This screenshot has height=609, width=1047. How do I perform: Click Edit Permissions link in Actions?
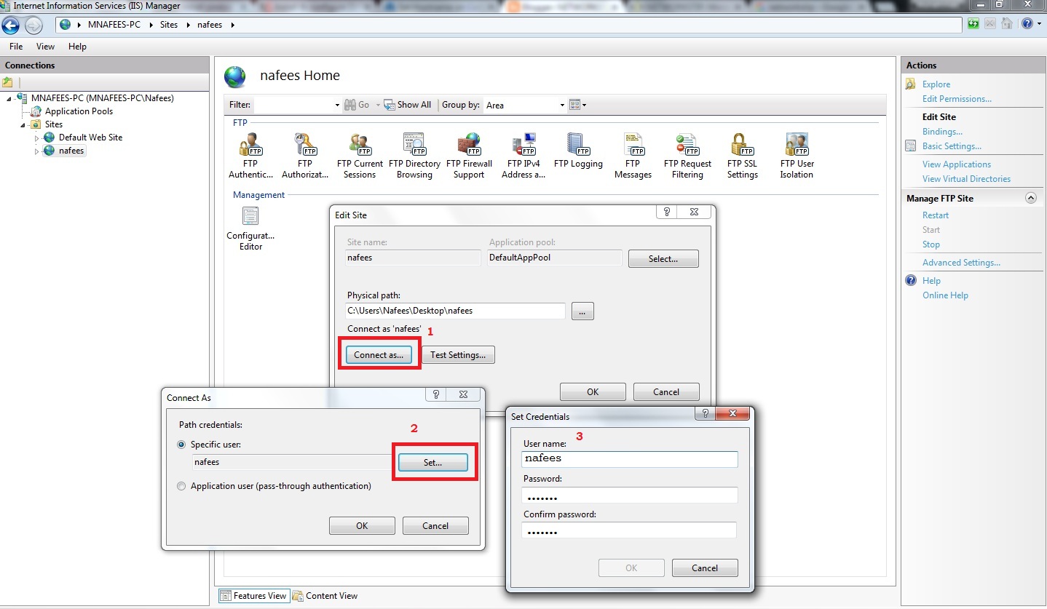tap(957, 99)
